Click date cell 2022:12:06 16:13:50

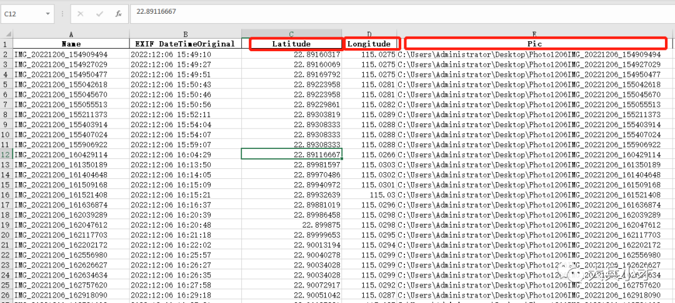point(185,165)
